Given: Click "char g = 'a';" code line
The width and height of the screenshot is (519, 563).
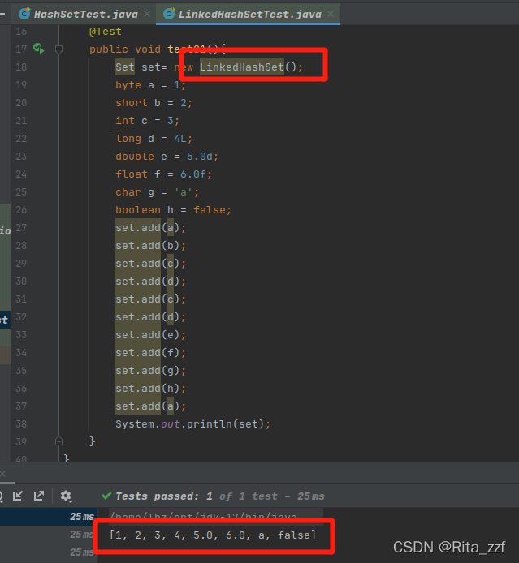Looking at the screenshot, I should click(157, 192).
